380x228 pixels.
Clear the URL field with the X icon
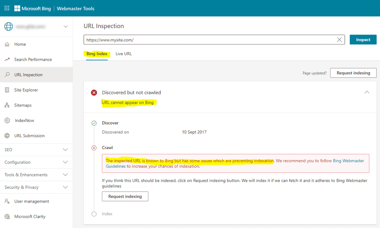point(339,40)
